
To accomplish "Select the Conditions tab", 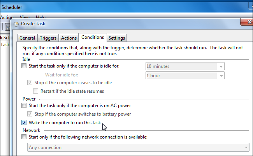I will tap(93, 37).
